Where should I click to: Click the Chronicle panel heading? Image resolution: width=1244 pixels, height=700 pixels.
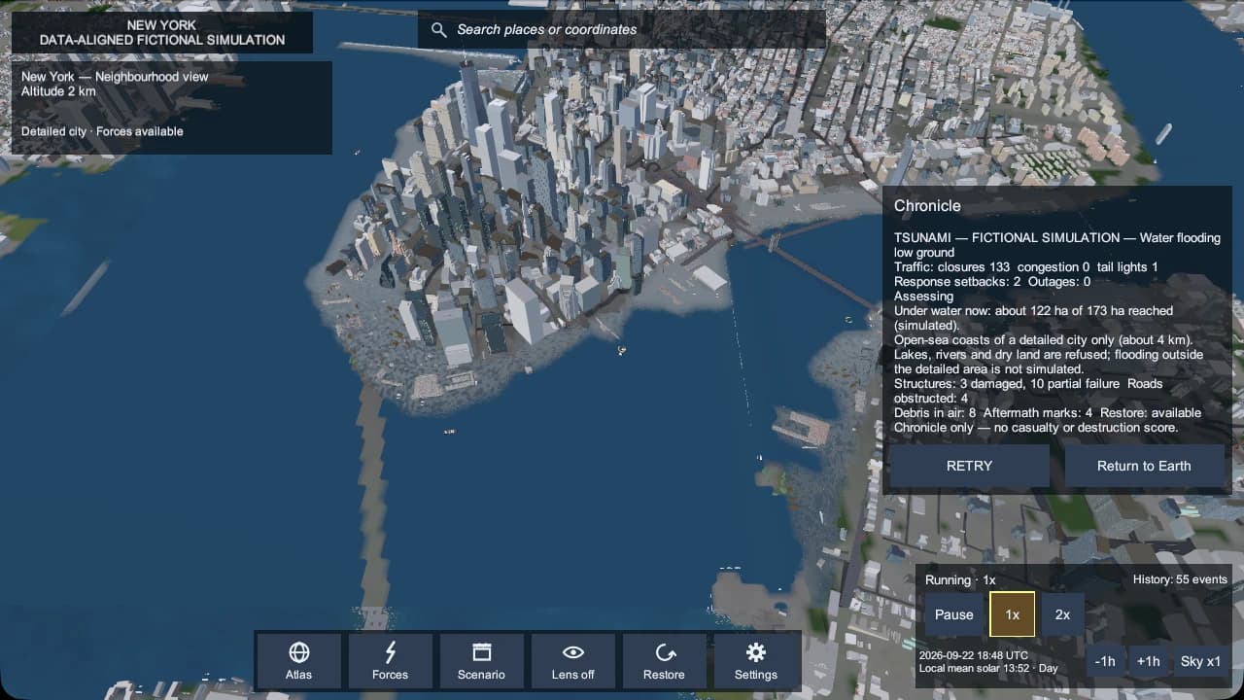(x=927, y=206)
